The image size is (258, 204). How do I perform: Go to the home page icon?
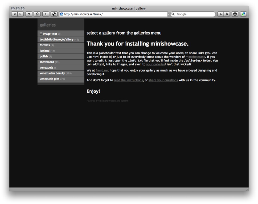(x=37, y=14)
